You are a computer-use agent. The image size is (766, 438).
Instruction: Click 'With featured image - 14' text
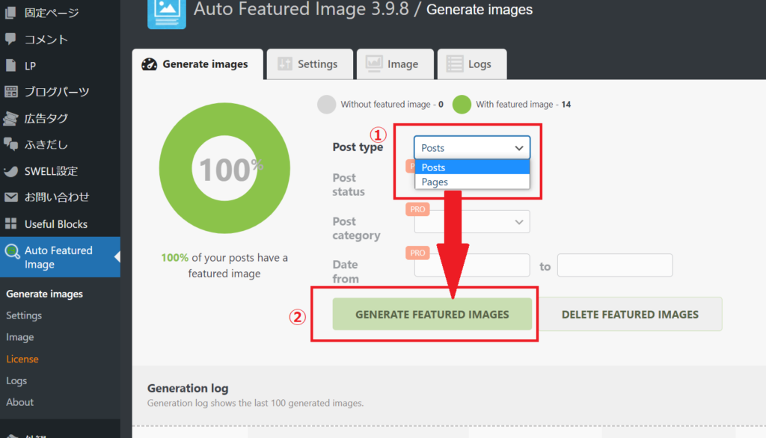pos(523,105)
